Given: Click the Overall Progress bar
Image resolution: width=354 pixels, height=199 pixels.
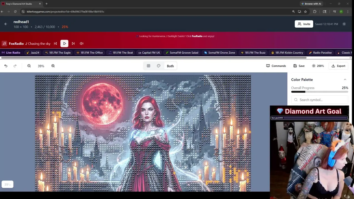Looking at the screenshot, I should pyautogui.click(x=319, y=92).
